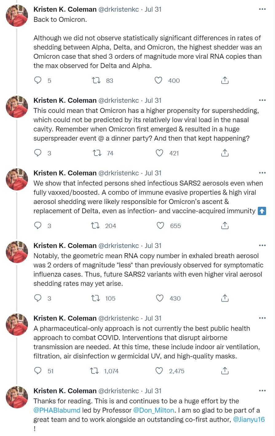The image size is (275, 436).
Task: Open more options on the first tweet
Action: 262,9
